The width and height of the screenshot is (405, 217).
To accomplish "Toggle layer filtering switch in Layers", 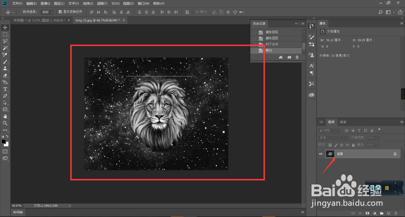I will [x=379, y=130].
